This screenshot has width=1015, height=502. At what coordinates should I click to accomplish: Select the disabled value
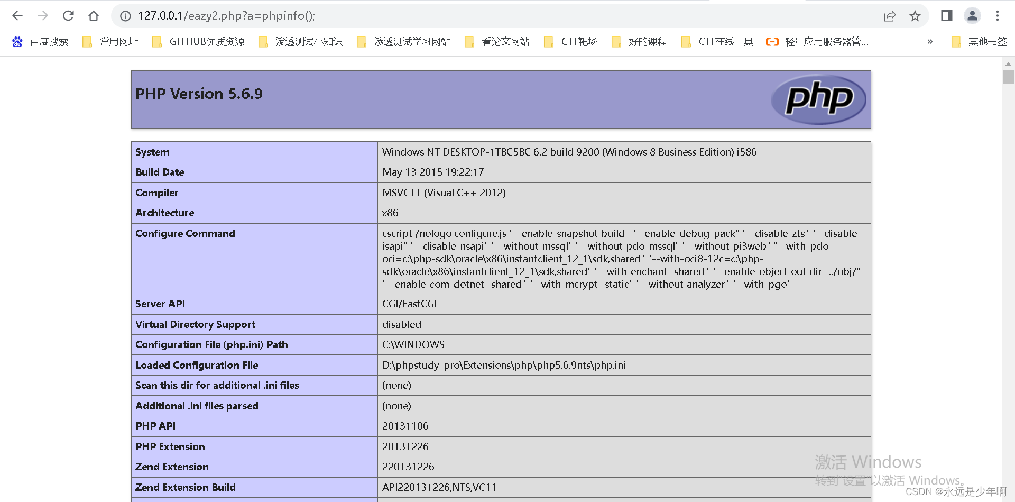[402, 325]
